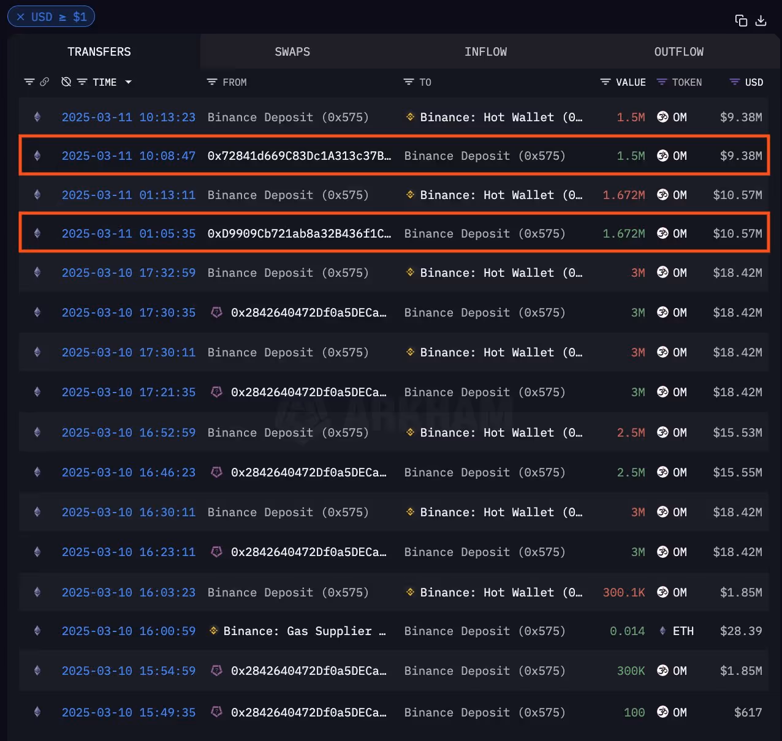Switch to the INFLOW tab
Viewport: 782px width, 741px height.
coord(486,51)
